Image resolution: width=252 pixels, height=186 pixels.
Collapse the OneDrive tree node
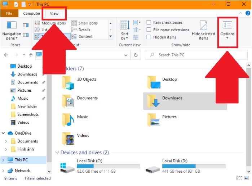point(3,133)
